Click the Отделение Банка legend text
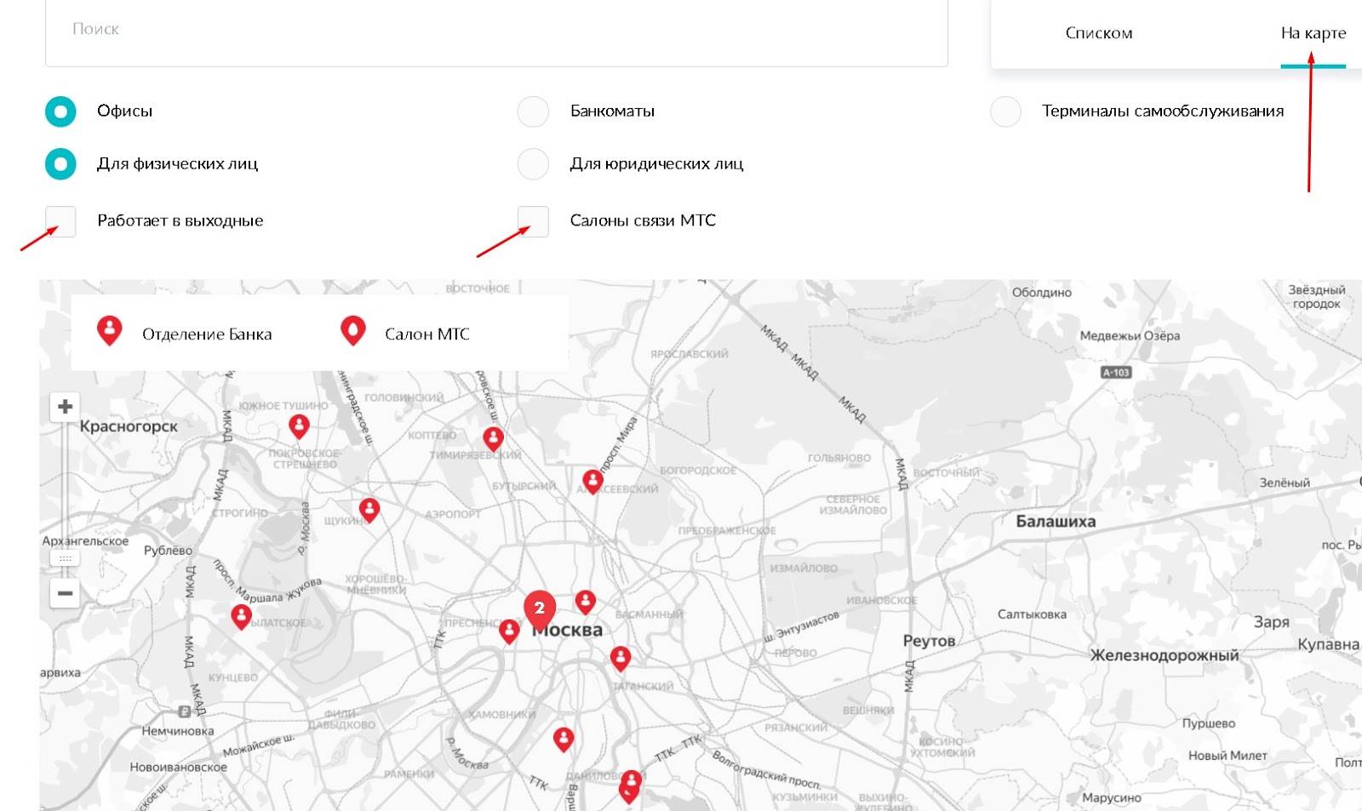Image resolution: width=1362 pixels, height=811 pixels. point(207,334)
